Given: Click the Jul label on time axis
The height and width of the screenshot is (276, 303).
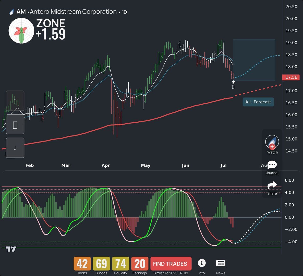Looking at the screenshot, I should point(224,165).
